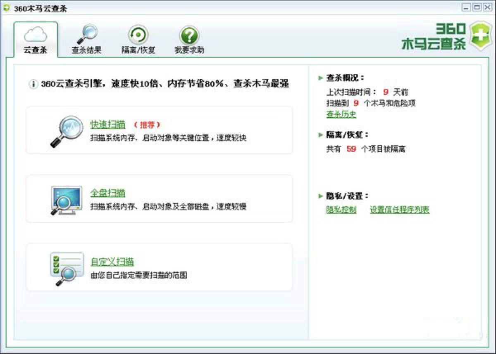Open the 设置信任程序列表 link
The height and width of the screenshot is (354, 496).
click(400, 210)
